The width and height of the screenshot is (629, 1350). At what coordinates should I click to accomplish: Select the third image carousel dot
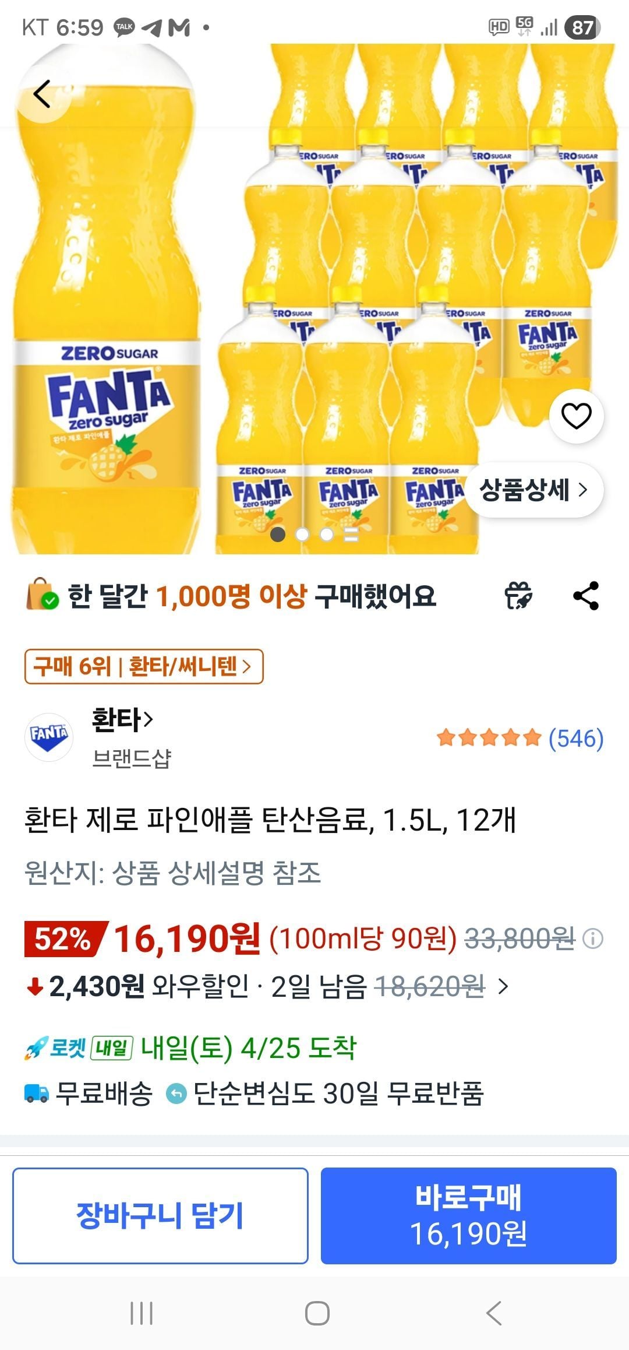click(327, 534)
